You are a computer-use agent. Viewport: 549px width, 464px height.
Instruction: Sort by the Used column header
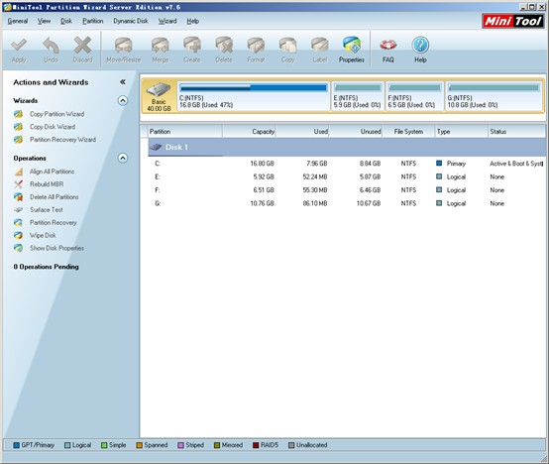tap(302, 132)
